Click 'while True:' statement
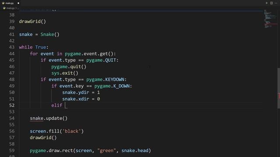Screen dimensions: 280x157 [x=34, y=47]
